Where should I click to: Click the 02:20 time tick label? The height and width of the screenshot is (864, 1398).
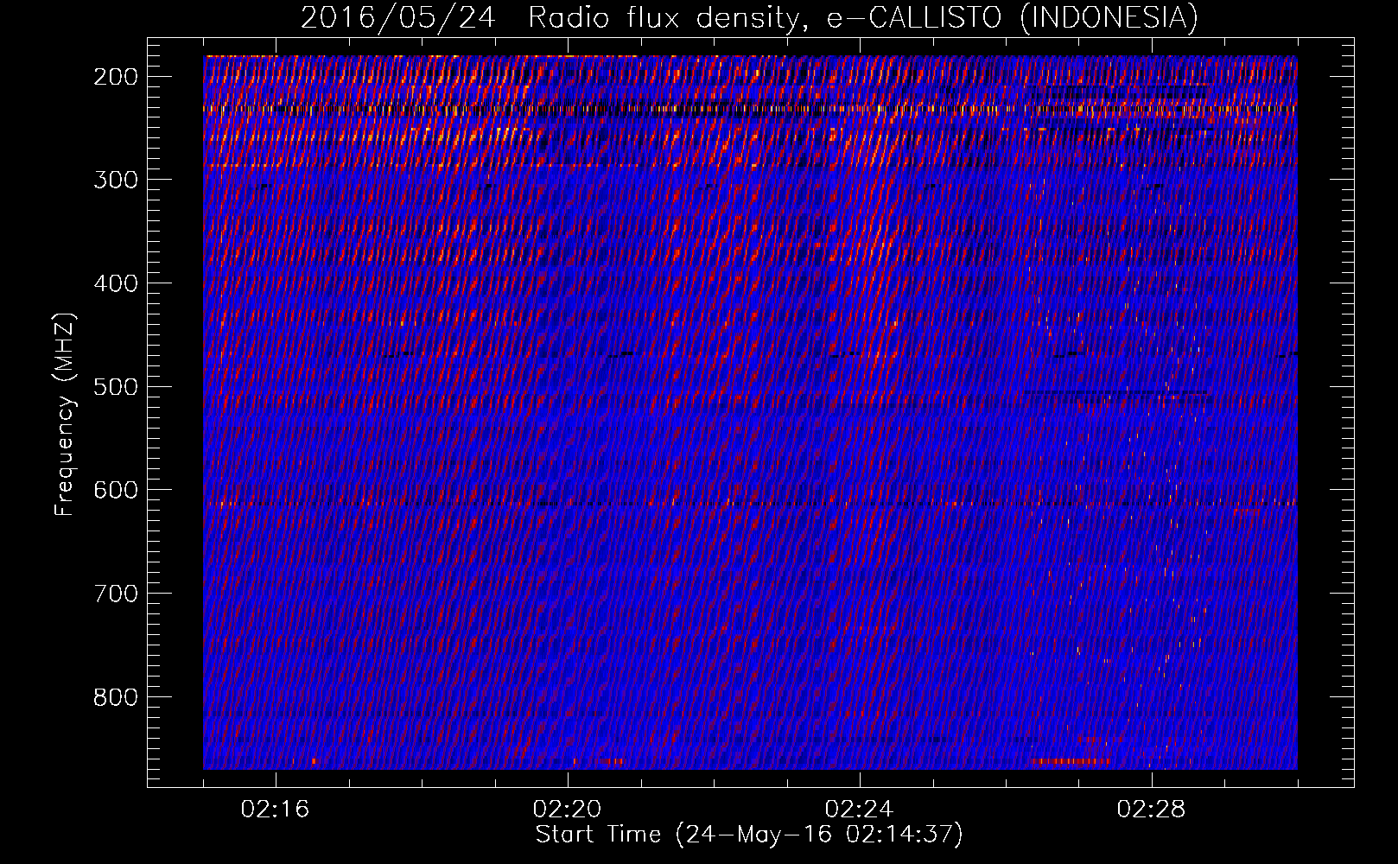(568, 810)
